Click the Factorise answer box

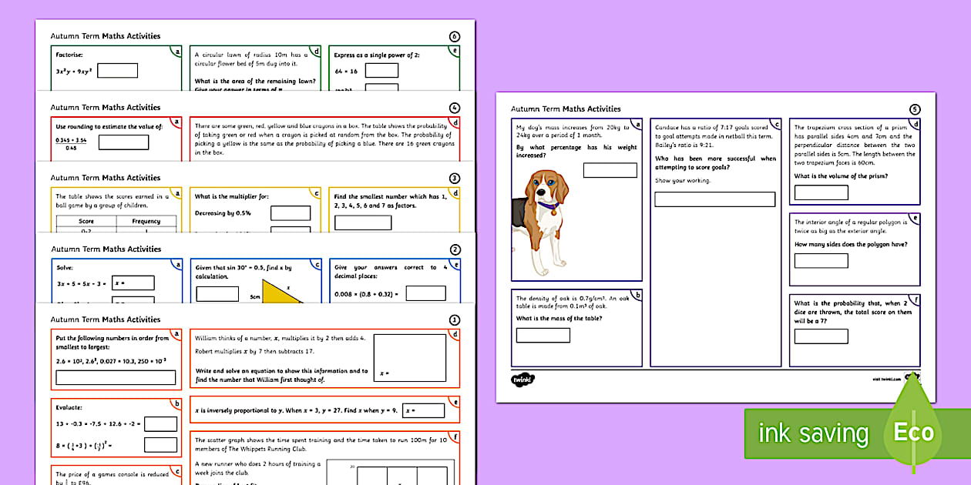117,71
